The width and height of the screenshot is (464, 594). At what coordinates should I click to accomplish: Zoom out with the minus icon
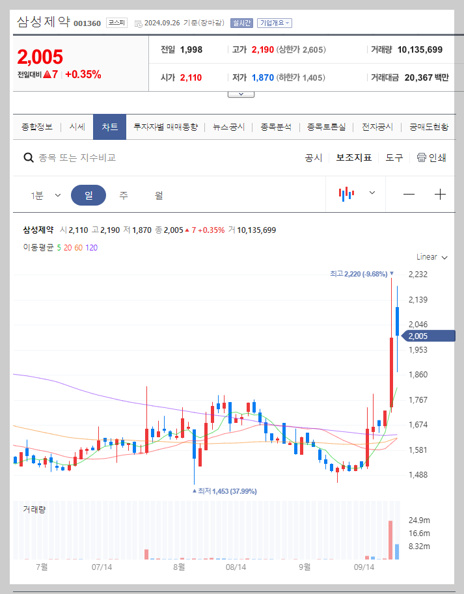coord(411,195)
